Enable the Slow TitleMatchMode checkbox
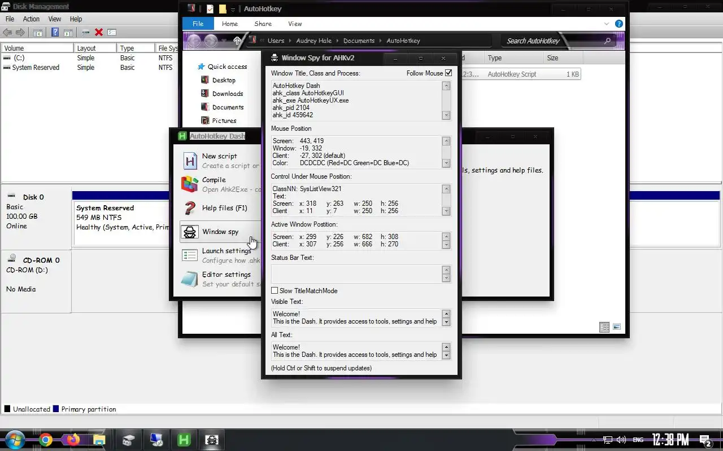The height and width of the screenshot is (451, 723). pos(275,291)
